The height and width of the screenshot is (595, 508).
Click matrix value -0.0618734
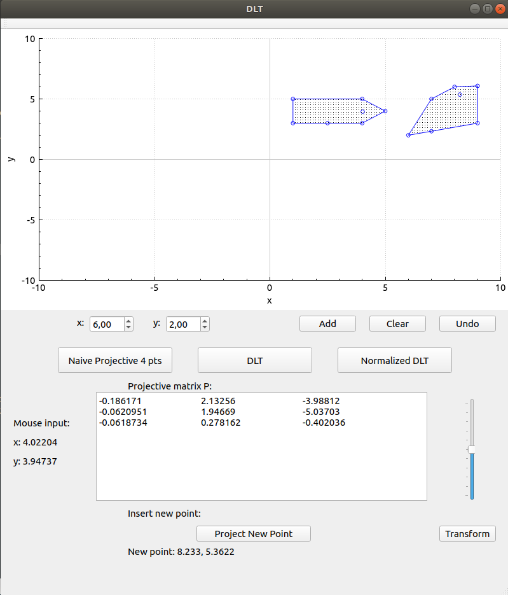[123, 423]
